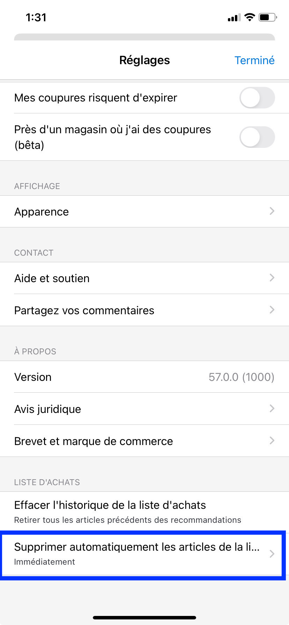Click the cellular signal bars icon
The height and width of the screenshot is (625, 289).
(234, 17)
